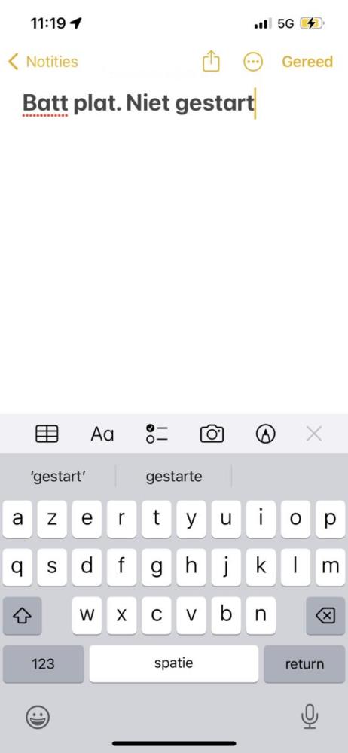Viewport: 348px width, 753px height.
Task: Select the markup pen icon
Action: pyautogui.click(x=266, y=434)
